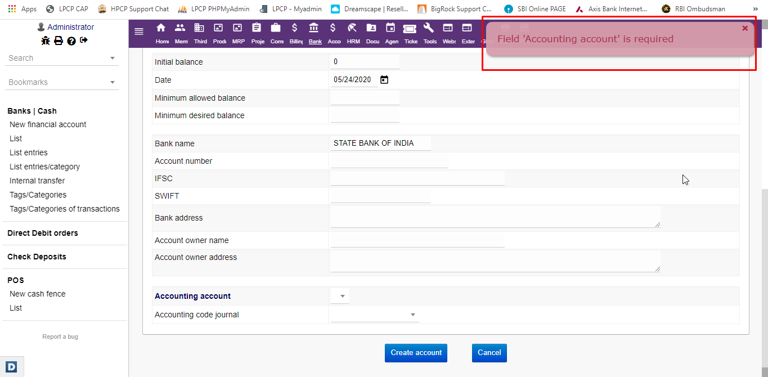Open Internal transfer link
This screenshot has width=768, height=377.
coord(37,181)
